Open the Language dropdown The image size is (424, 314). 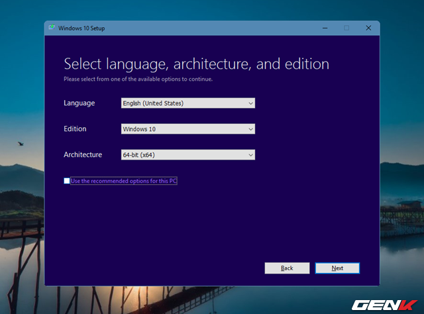point(188,103)
